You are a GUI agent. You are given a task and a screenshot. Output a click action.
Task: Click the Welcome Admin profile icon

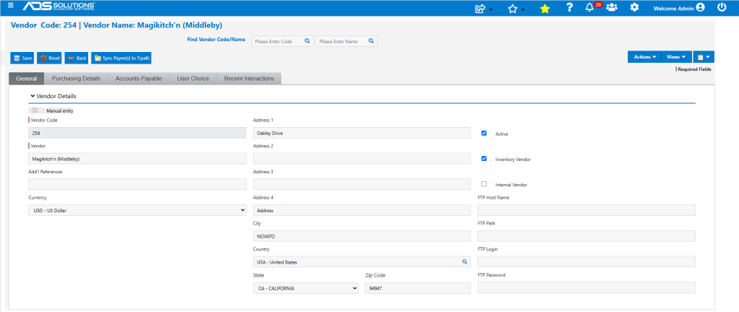click(700, 7)
